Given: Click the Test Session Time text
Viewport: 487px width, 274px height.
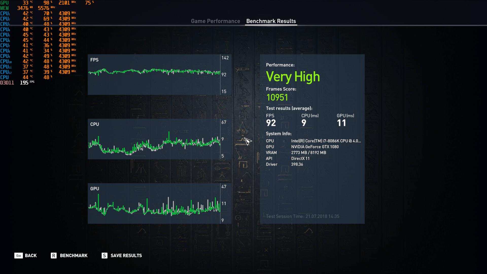Looking at the screenshot, I should coord(302,216).
